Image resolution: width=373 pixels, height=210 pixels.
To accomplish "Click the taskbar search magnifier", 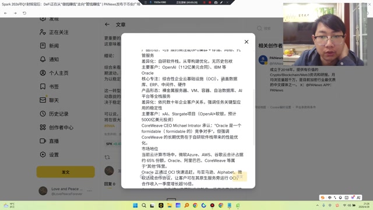I will [x=144, y=205].
